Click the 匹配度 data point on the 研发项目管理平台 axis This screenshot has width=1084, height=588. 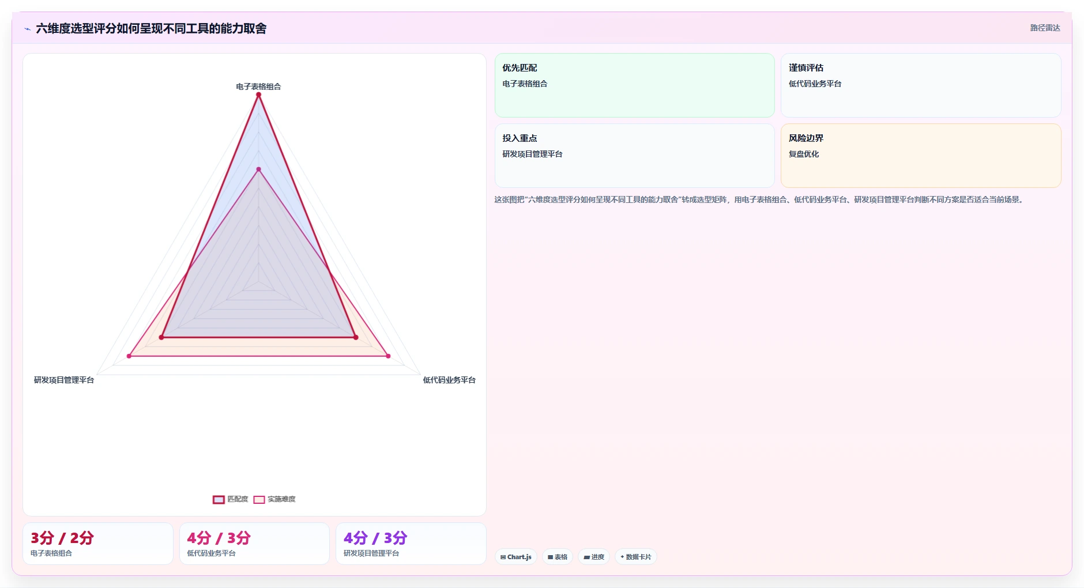(x=161, y=337)
